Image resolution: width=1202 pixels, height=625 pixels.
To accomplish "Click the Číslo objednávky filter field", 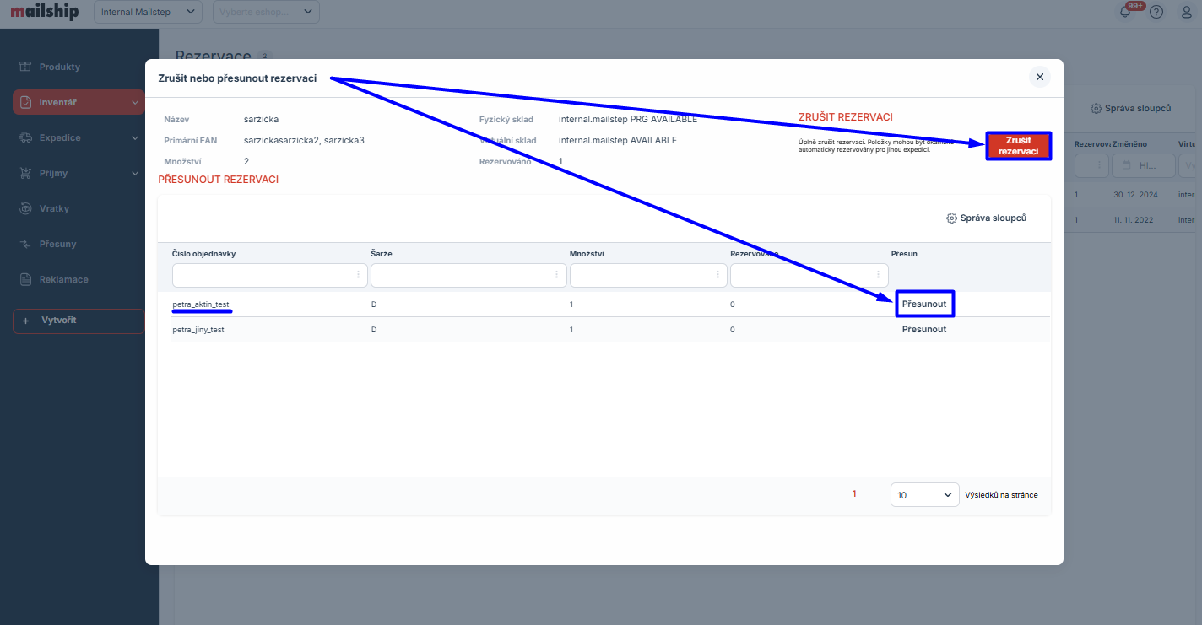I will [262, 275].
